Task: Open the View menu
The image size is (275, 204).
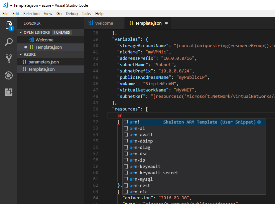Action: click(x=48, y=14)
